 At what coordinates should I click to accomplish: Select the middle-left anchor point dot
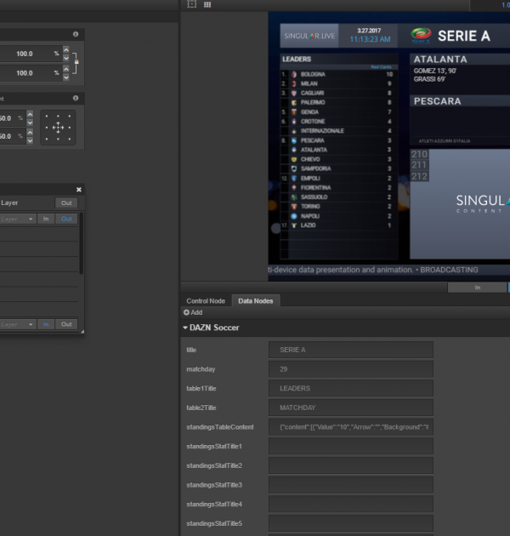click(47, 128)
